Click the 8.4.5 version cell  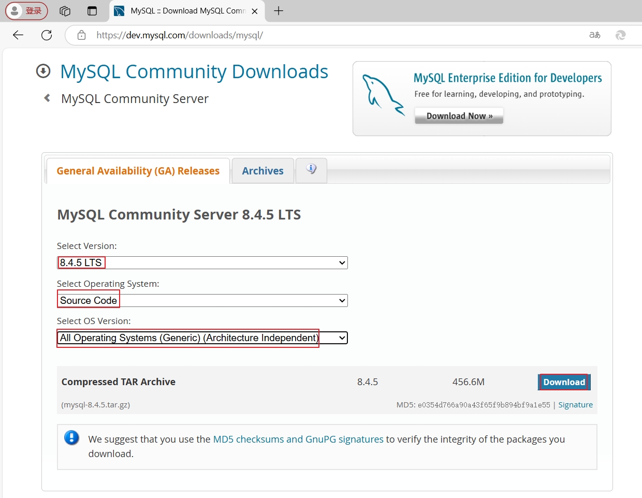[368, 382]
